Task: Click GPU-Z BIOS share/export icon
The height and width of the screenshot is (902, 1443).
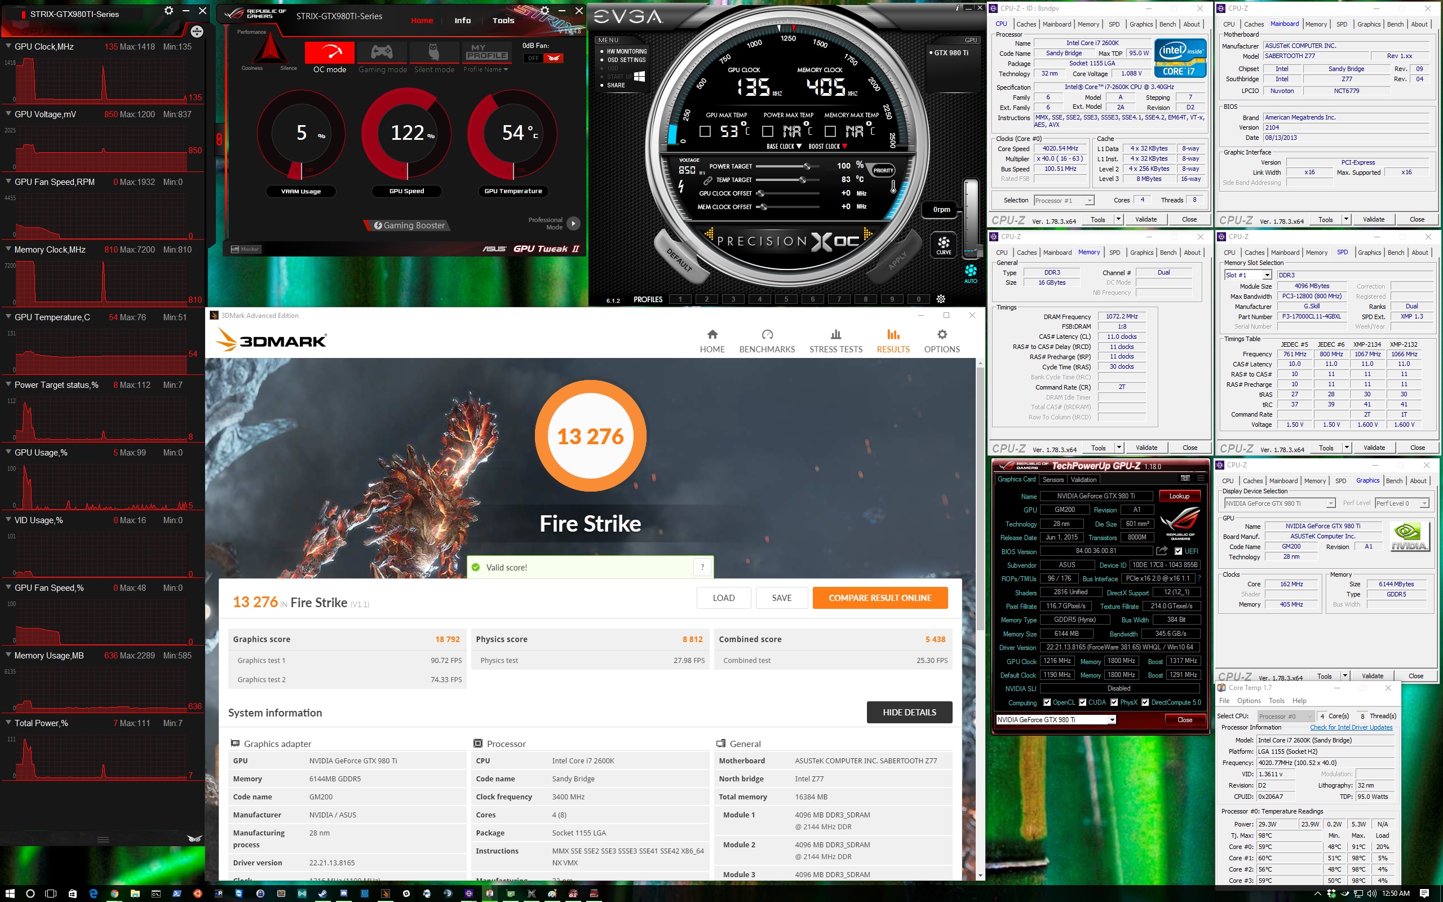Action: point(1162,551)
